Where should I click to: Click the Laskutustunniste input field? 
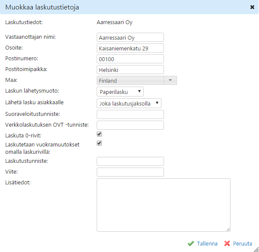point(130,161)
